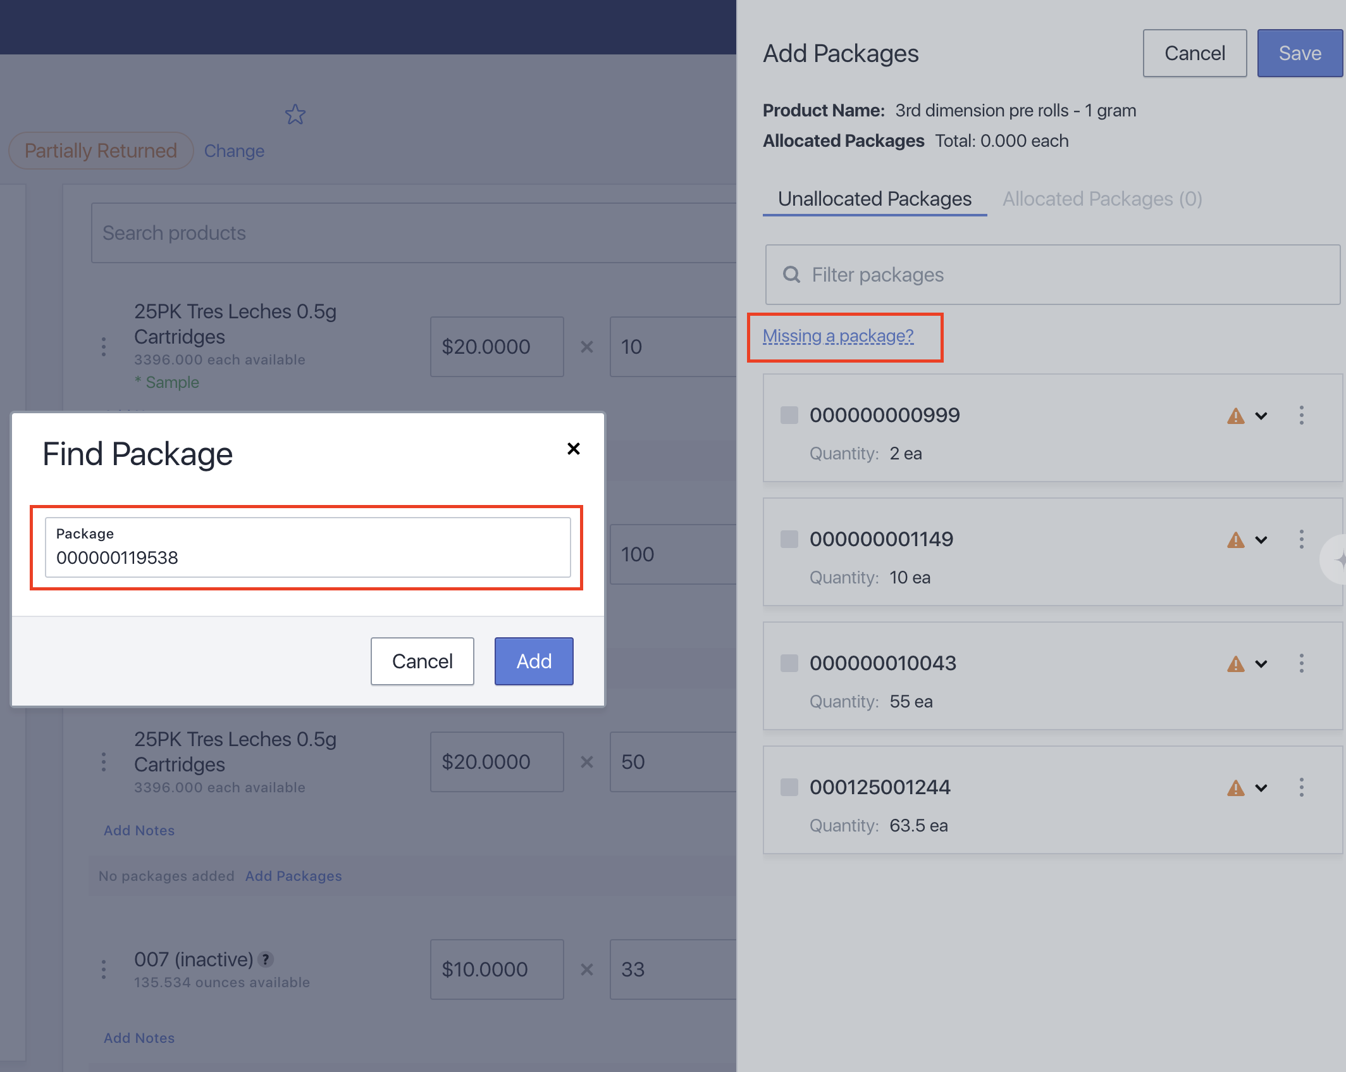
Task: Expand details of package 000125001244
Action: [x=1261, y=788]
